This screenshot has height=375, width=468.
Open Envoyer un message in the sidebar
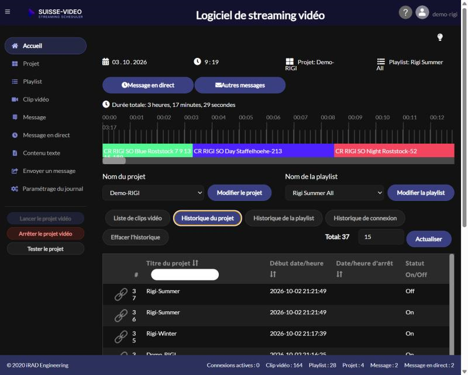(46, 171)
